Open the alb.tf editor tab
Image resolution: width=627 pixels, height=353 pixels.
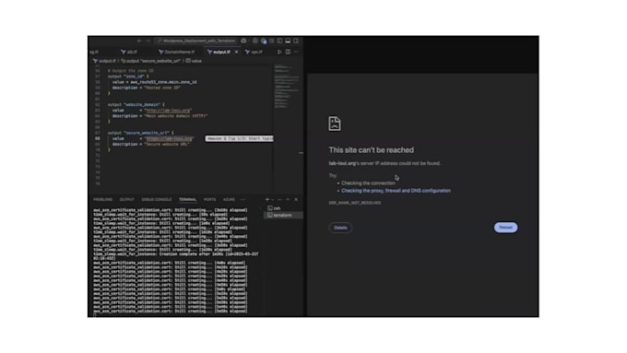click(129, 52)
